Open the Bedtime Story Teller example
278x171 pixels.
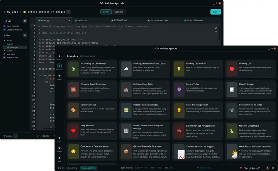pos(145,90)
